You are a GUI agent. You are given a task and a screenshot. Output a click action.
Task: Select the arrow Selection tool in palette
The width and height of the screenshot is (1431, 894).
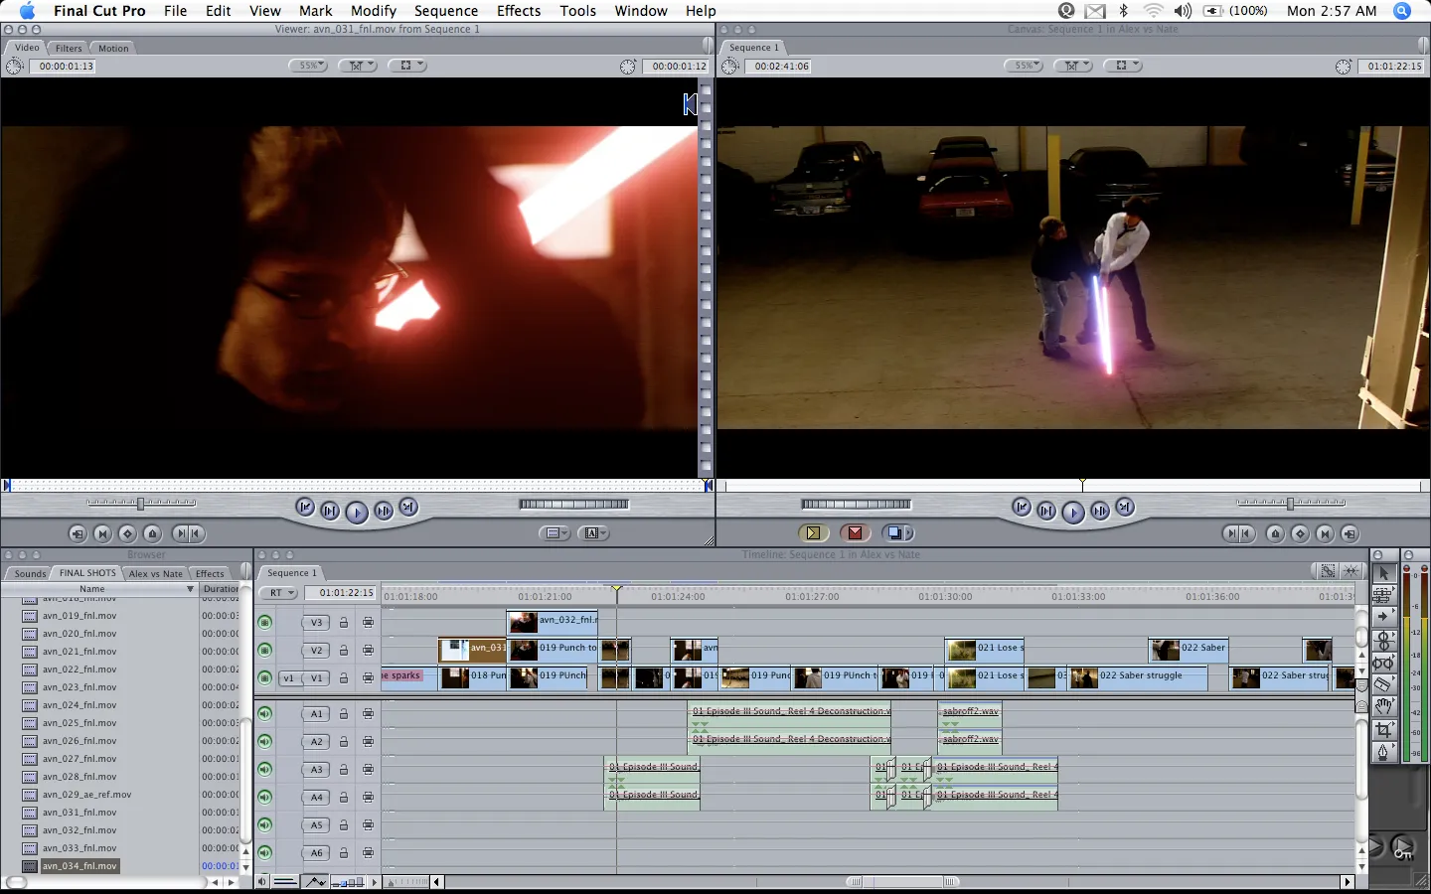(1383, 573)
